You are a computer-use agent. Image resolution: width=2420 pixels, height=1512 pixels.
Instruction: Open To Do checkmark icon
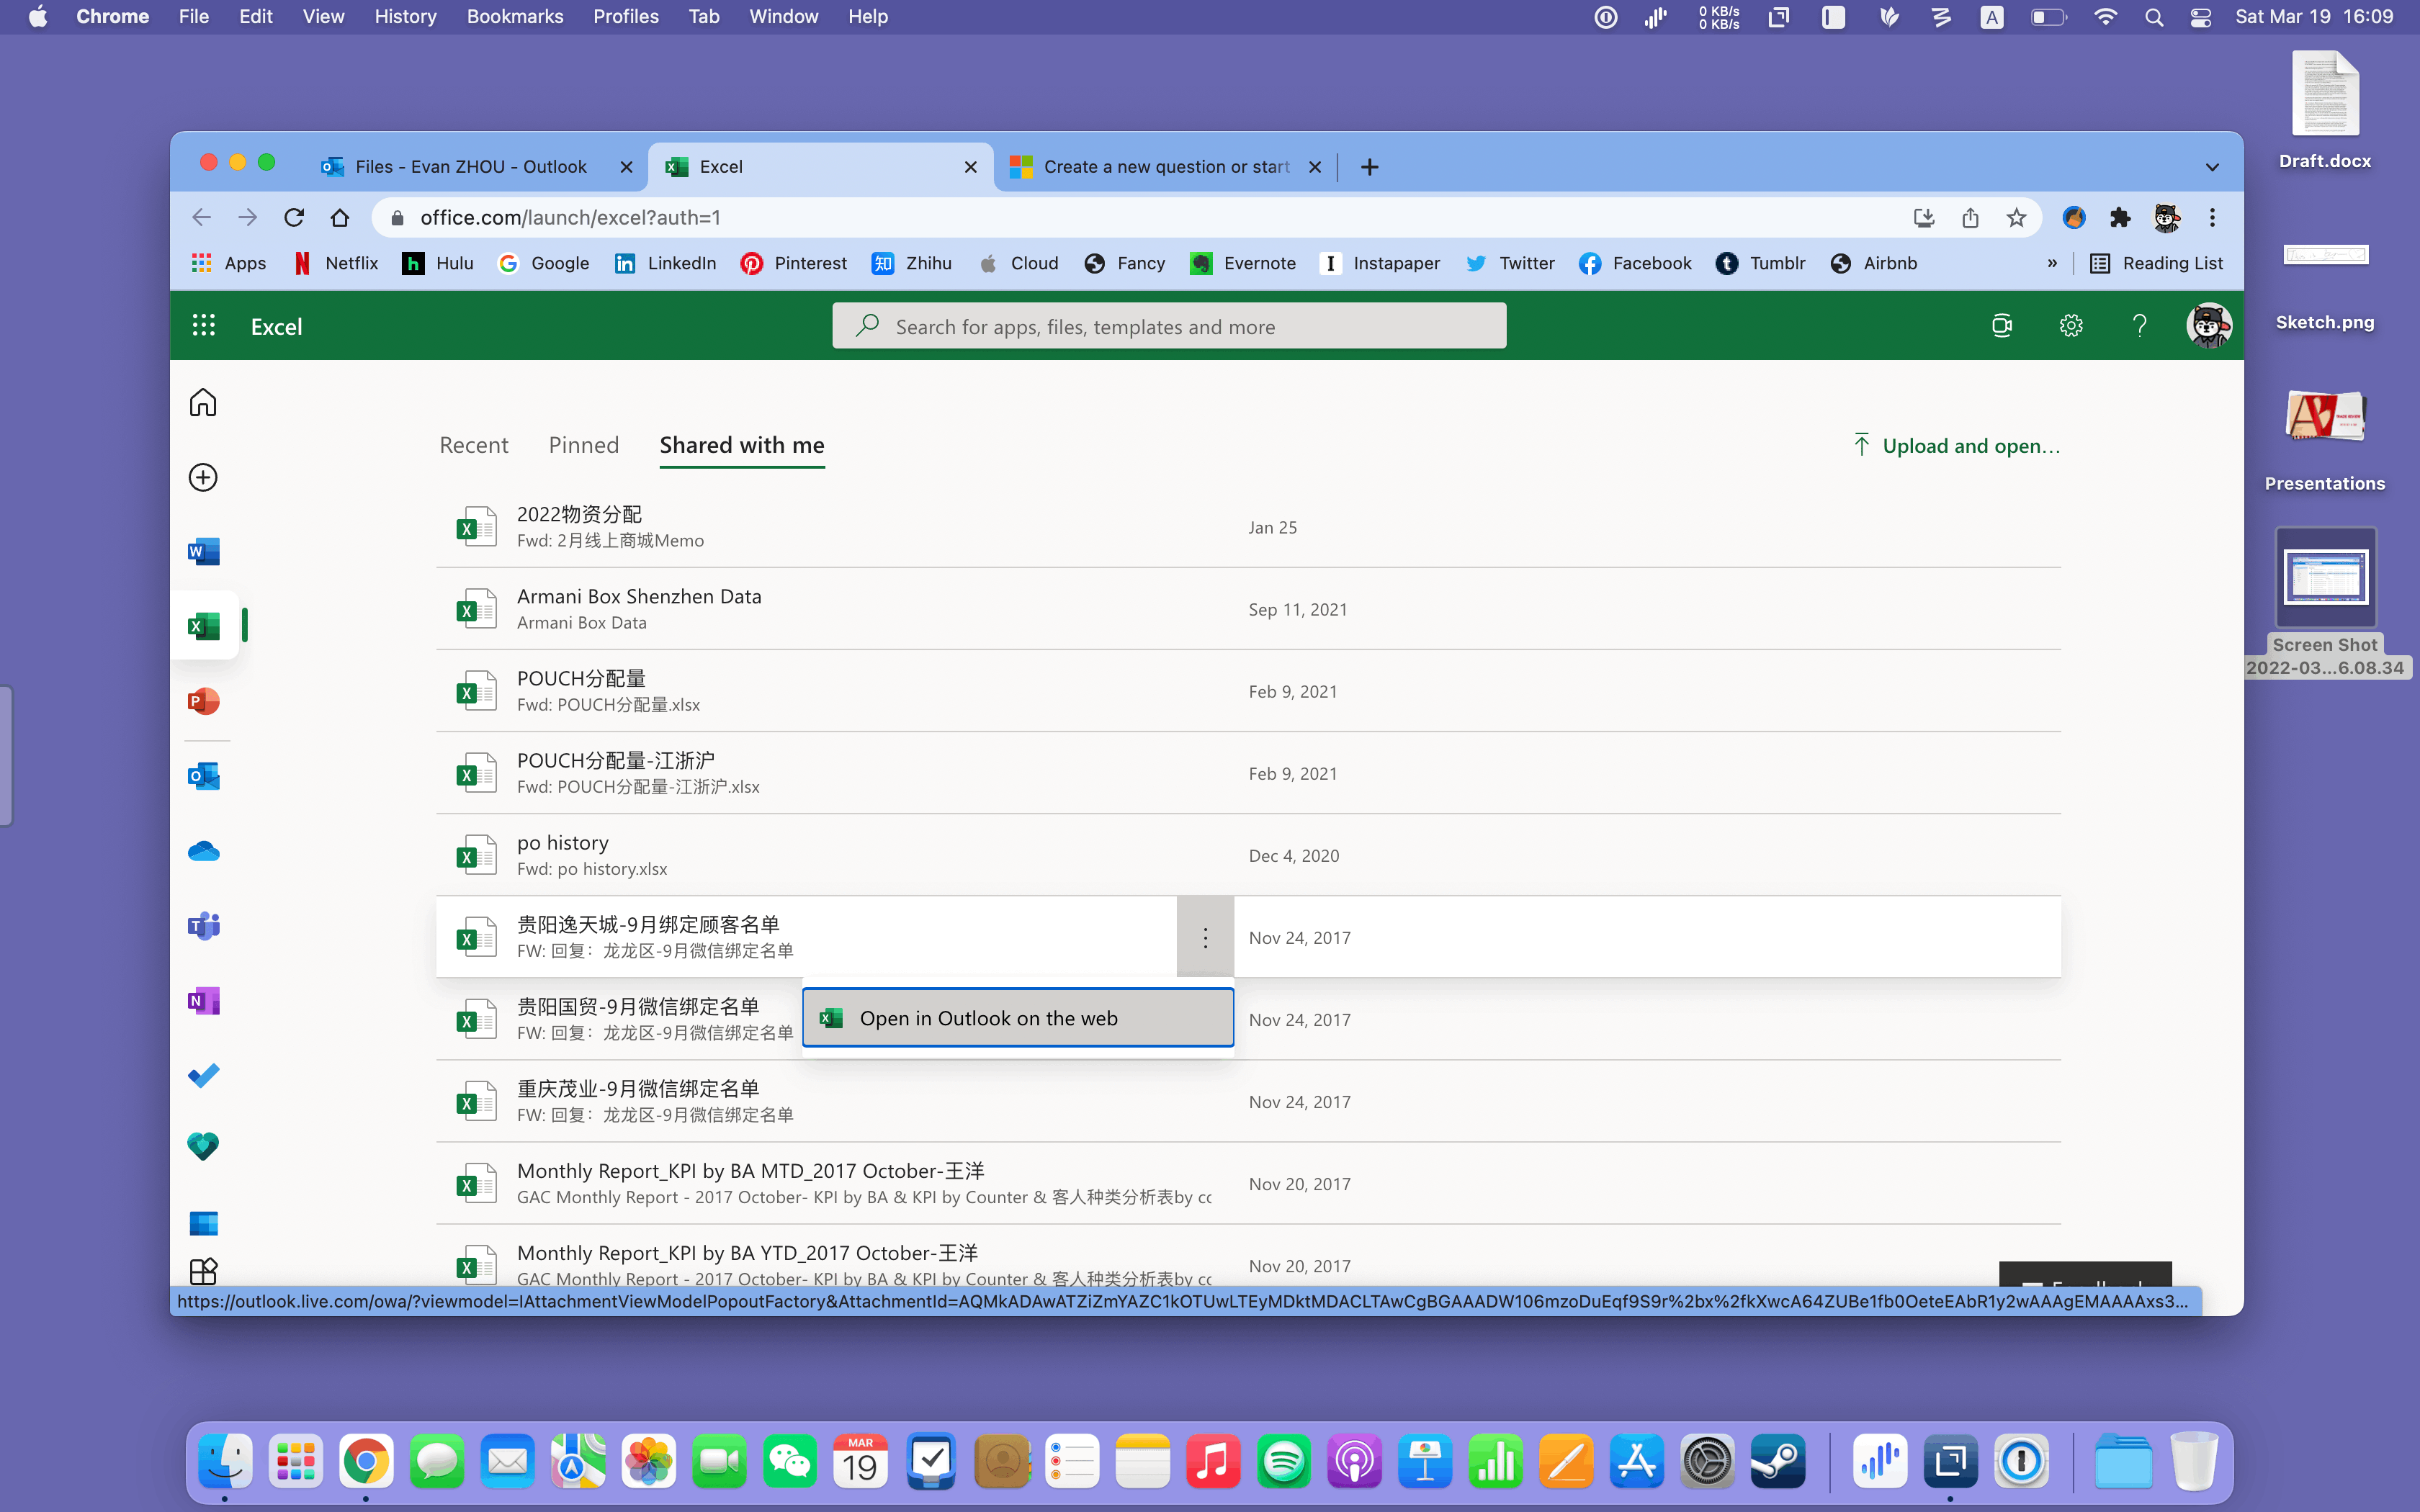tap(203, 1075)
